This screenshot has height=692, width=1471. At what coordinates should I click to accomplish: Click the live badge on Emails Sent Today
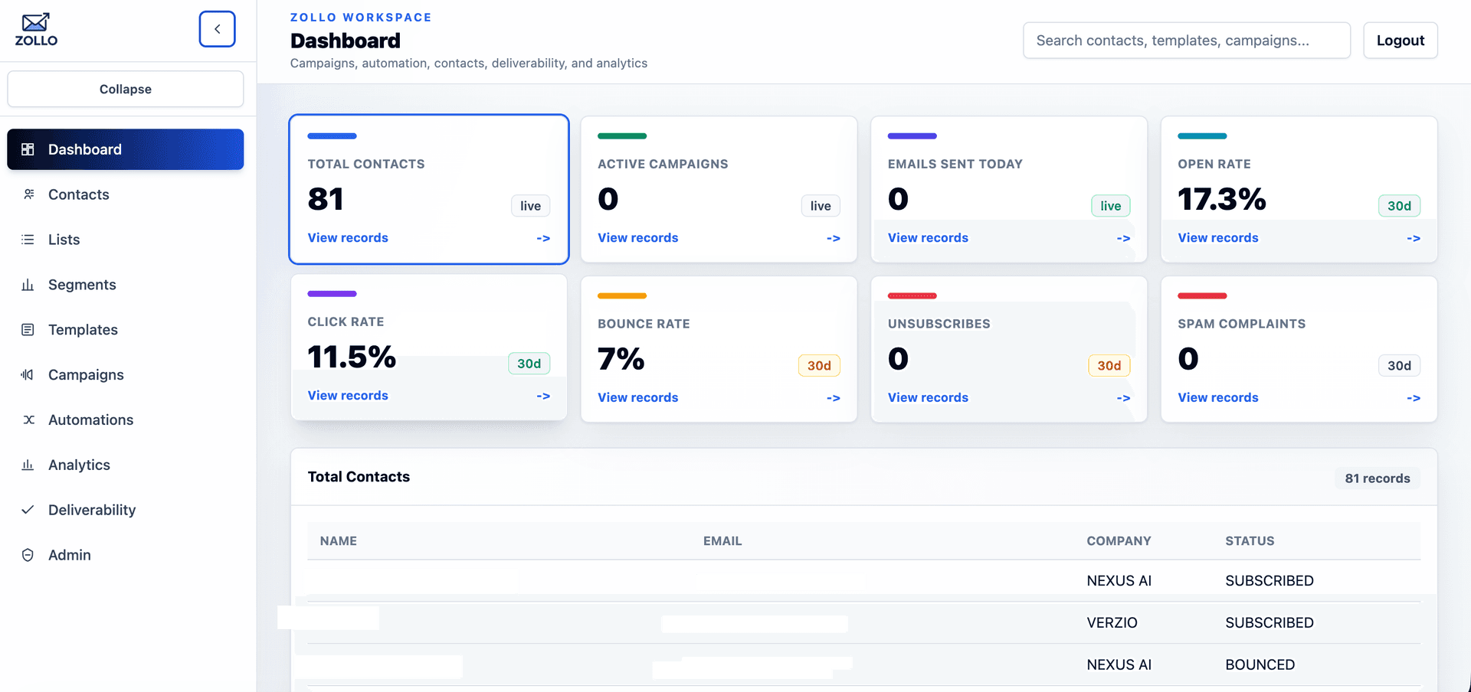1110,206
